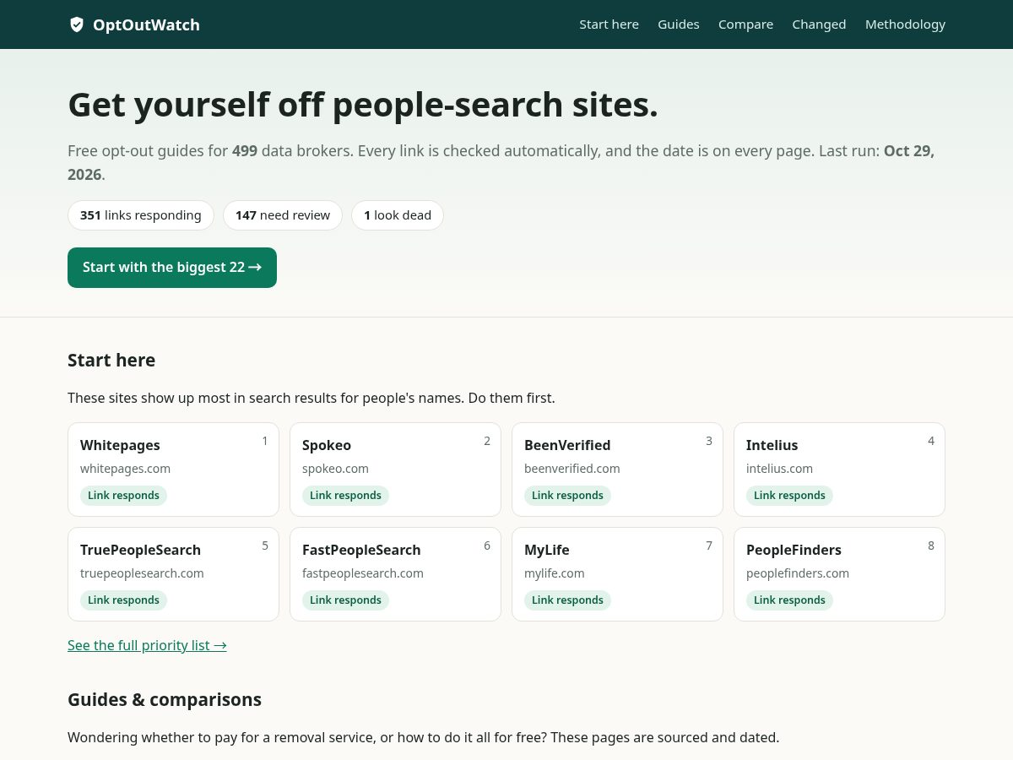Viewport: 1013px width, 760px height.
Task: Click the Start here section heading
Action: point(111,361)
